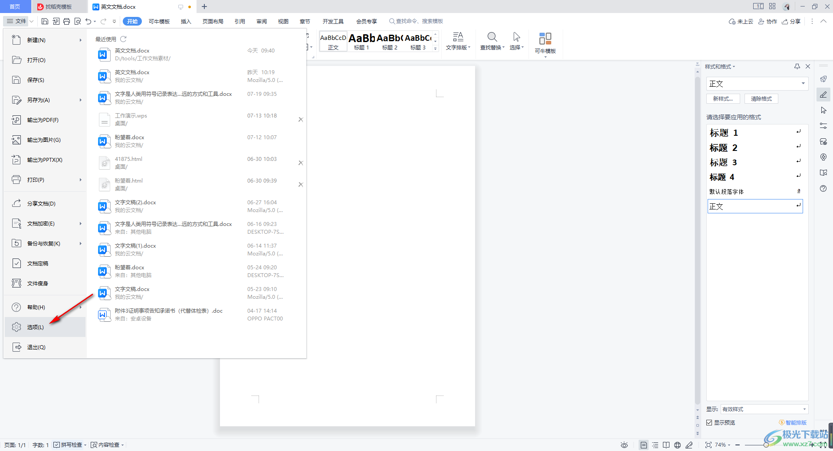Select 输出为PDF(F) in file menu
This screenshot has width=833, height=451.
[x=45, y=120]
